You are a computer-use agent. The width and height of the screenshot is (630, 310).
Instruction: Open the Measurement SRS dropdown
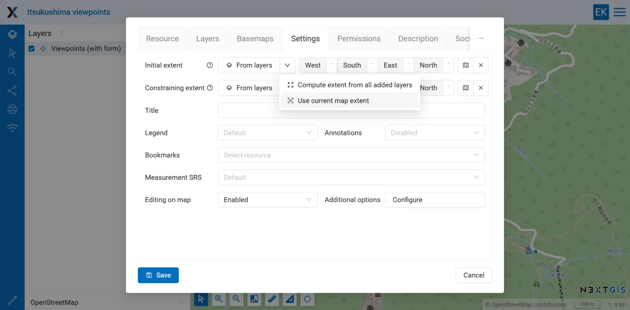351,177
